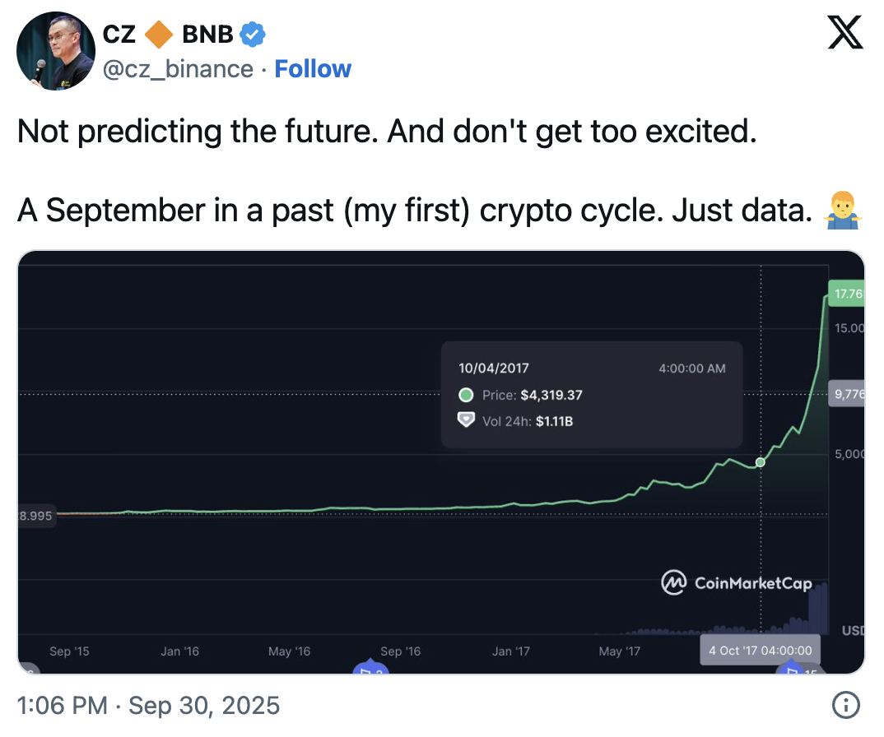Click the gray 9,776 crosshair price label
Viewport: 884px width, 737px height.
[x=847, y=394]
